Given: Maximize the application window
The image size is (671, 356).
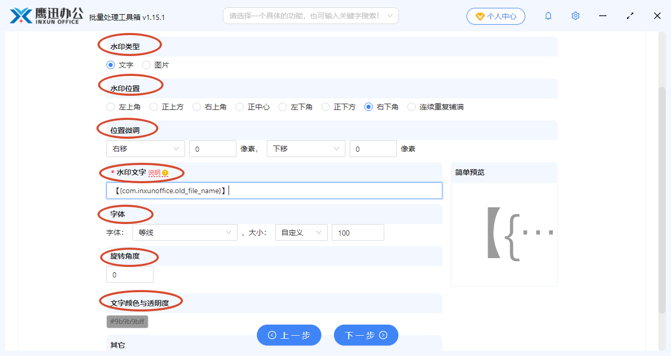Looking at the screenshot, I should (x=630, y=16).
